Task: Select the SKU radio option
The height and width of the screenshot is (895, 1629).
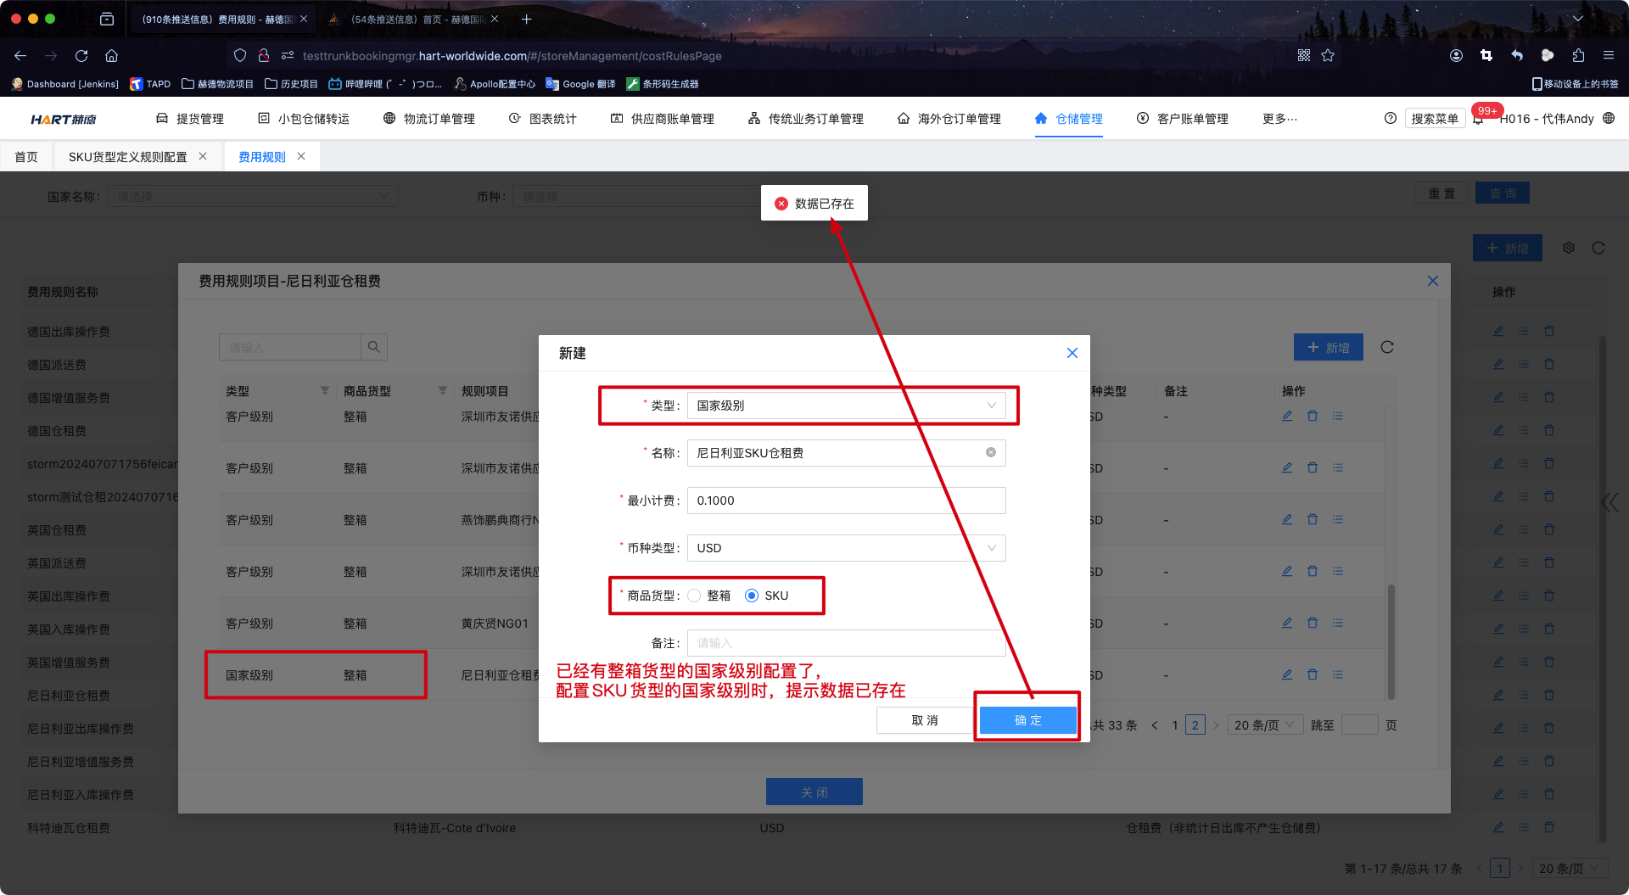Action: (x=752, y=596)
